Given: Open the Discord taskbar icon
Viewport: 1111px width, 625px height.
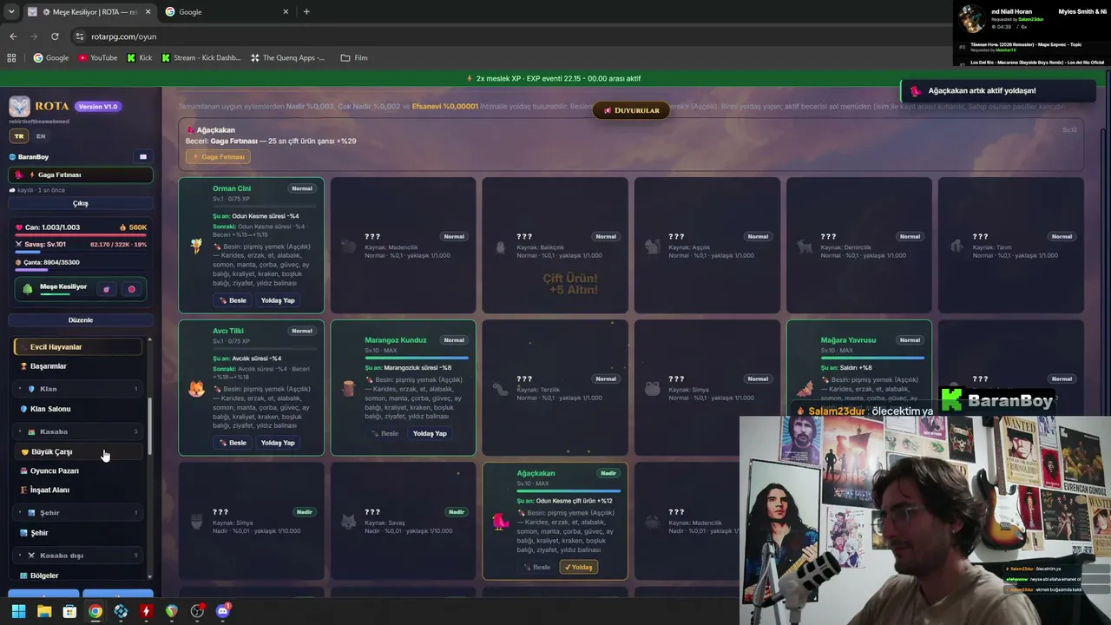Looking at the screenshot, I should [x=223, y=611].
